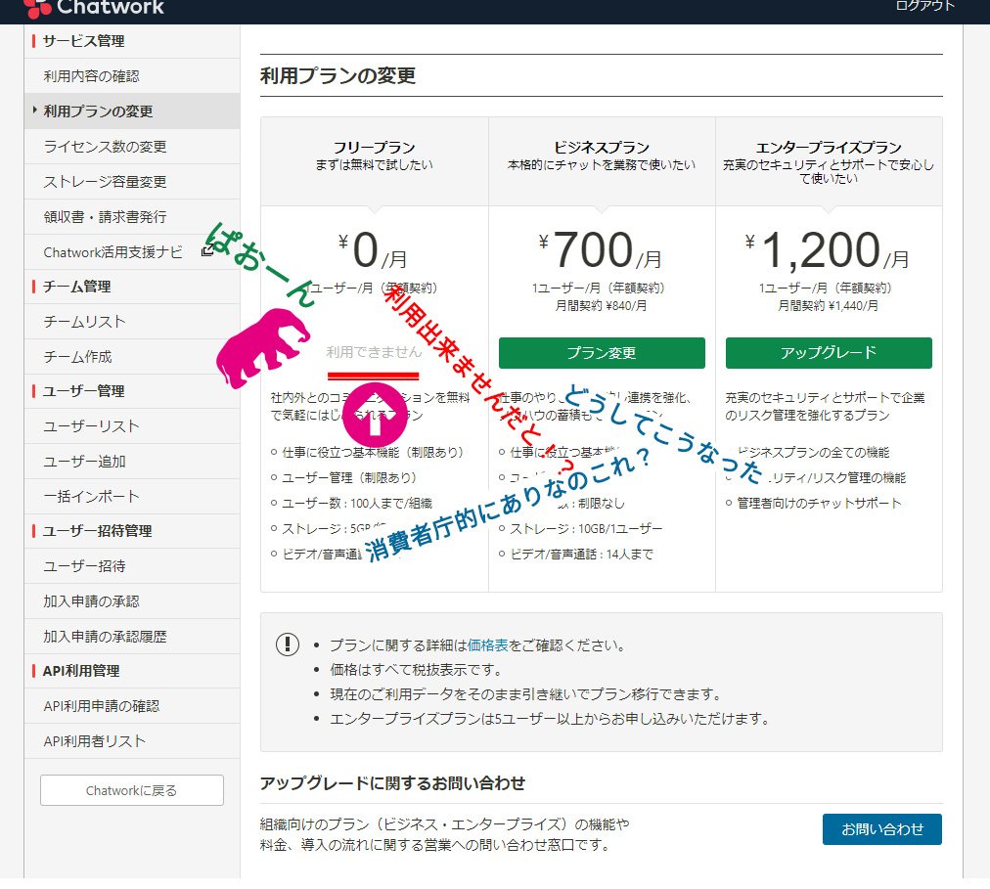
Task: Click the サービス管理 section header
Action: tap(83, 42)
